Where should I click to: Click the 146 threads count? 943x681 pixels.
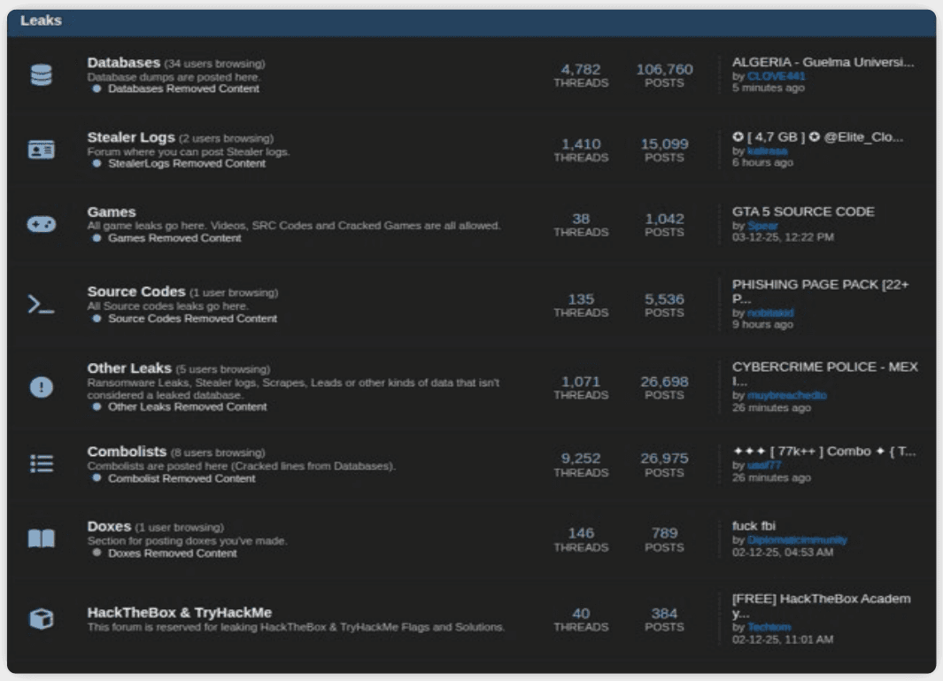(581, 533)
